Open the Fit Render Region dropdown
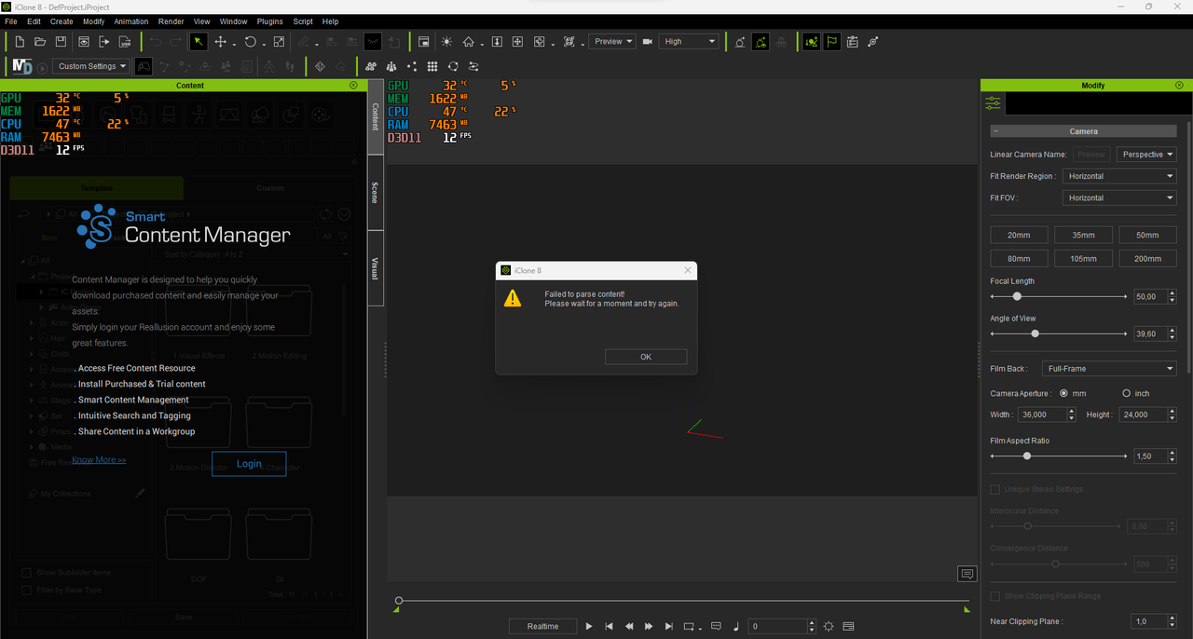Image resolution: width=1193 pixels, height=639 pixels. [x=1119, y=176]
